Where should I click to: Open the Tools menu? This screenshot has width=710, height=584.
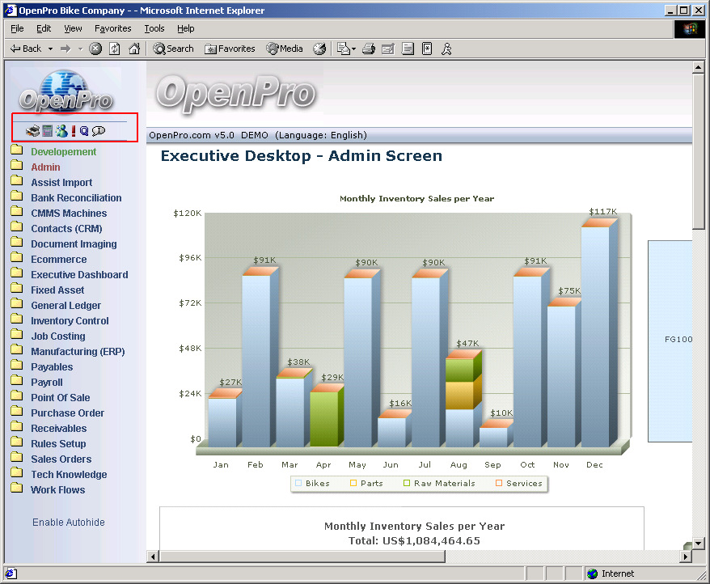pos(154,28)
